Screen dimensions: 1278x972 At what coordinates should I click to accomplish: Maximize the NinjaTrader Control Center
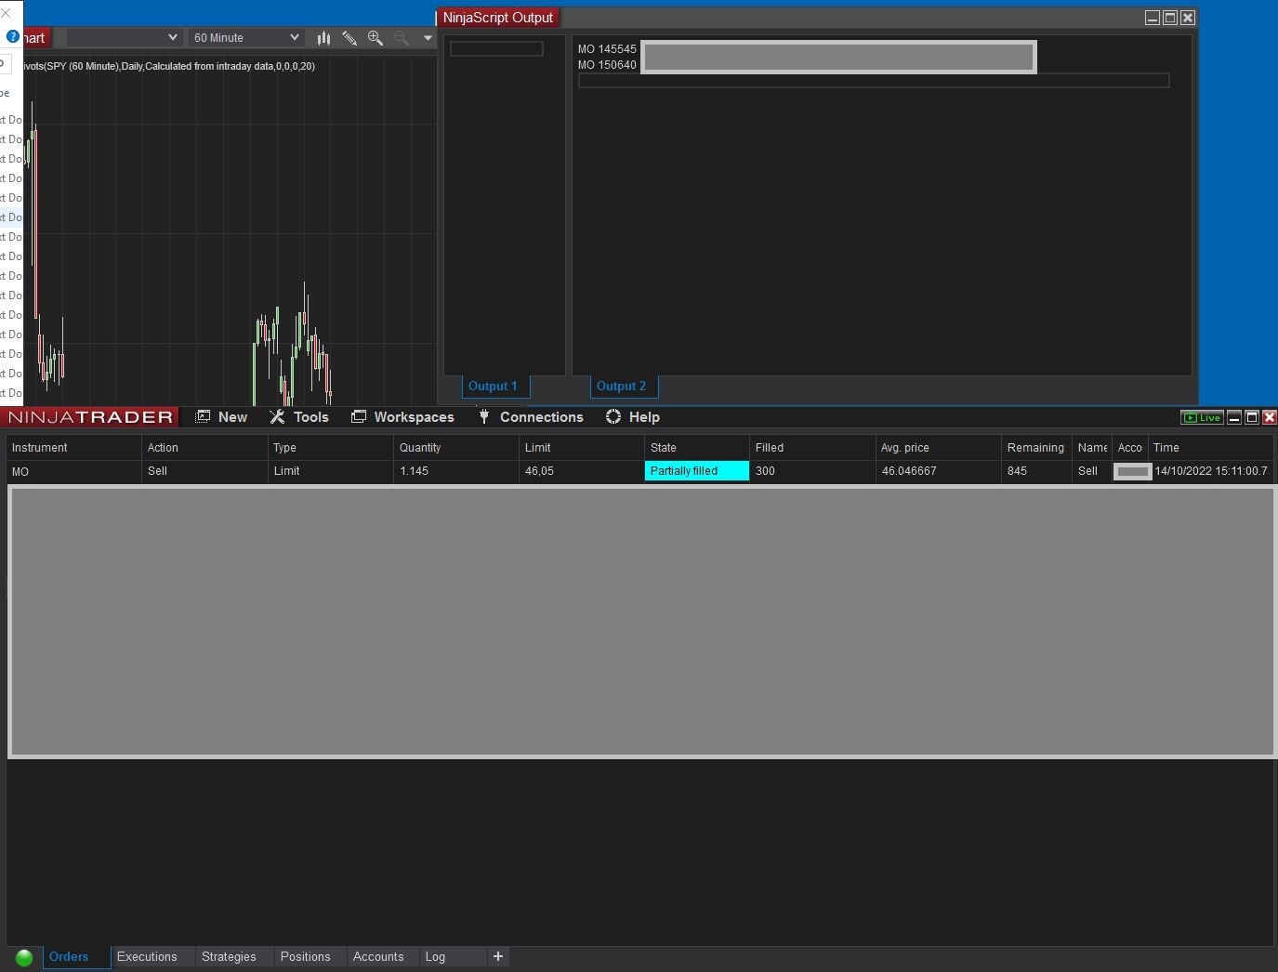click(x=1252, y=417)
